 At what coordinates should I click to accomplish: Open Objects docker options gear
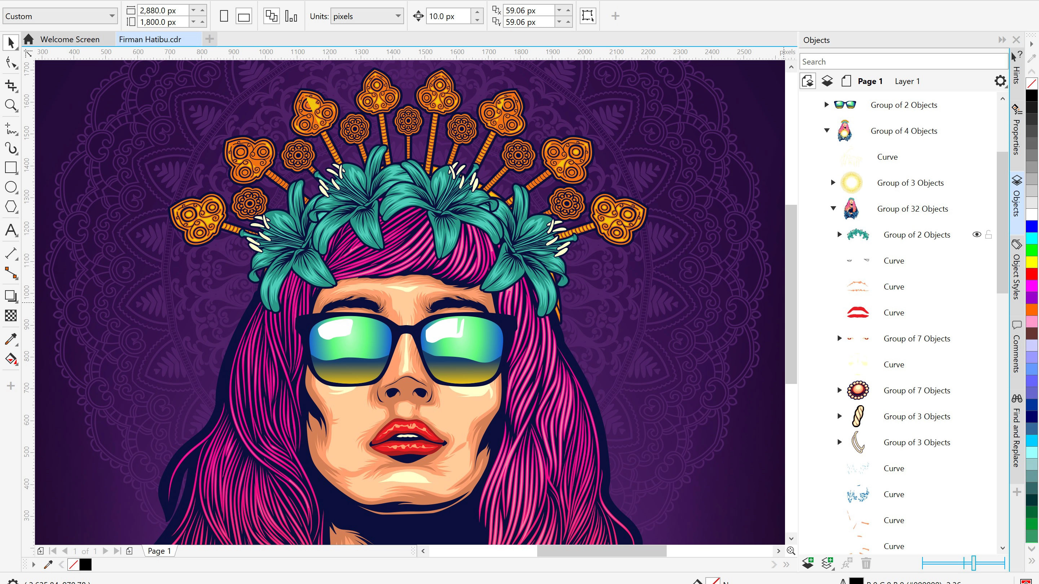[x=1000, y=81]
